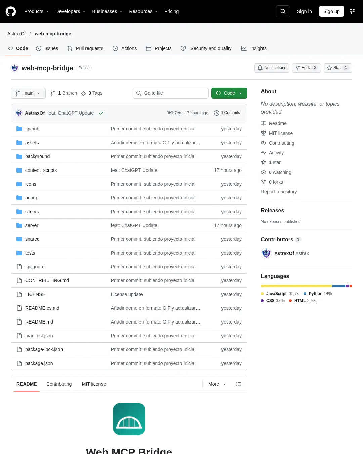The width and height of the screenshot is (363, 454).
Task: Click the eye watching icon
Action: coord(264,172)
